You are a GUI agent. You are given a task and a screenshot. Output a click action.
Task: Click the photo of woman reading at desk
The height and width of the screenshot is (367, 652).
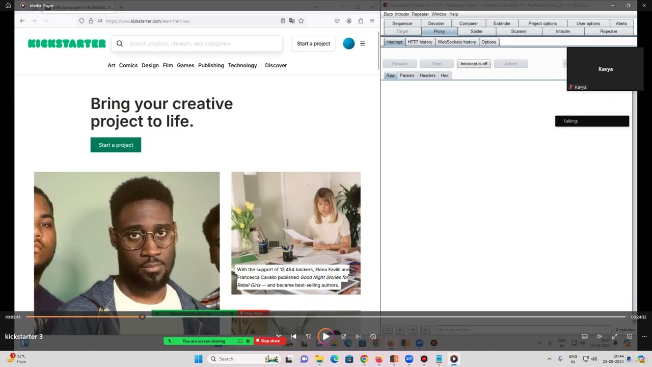tap(296, 233)
